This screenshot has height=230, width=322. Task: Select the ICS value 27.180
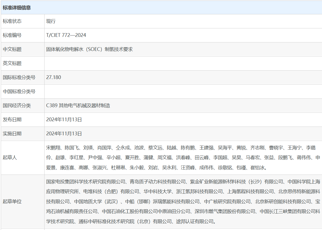(x=53, y=77)
